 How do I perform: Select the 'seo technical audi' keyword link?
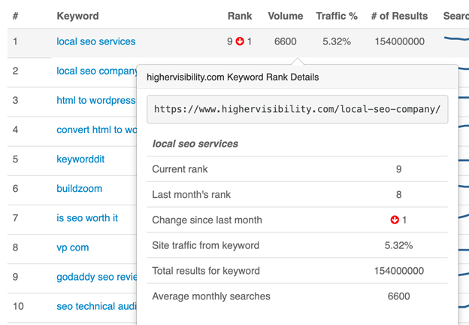pyautogui.click(x=96, y=306)
